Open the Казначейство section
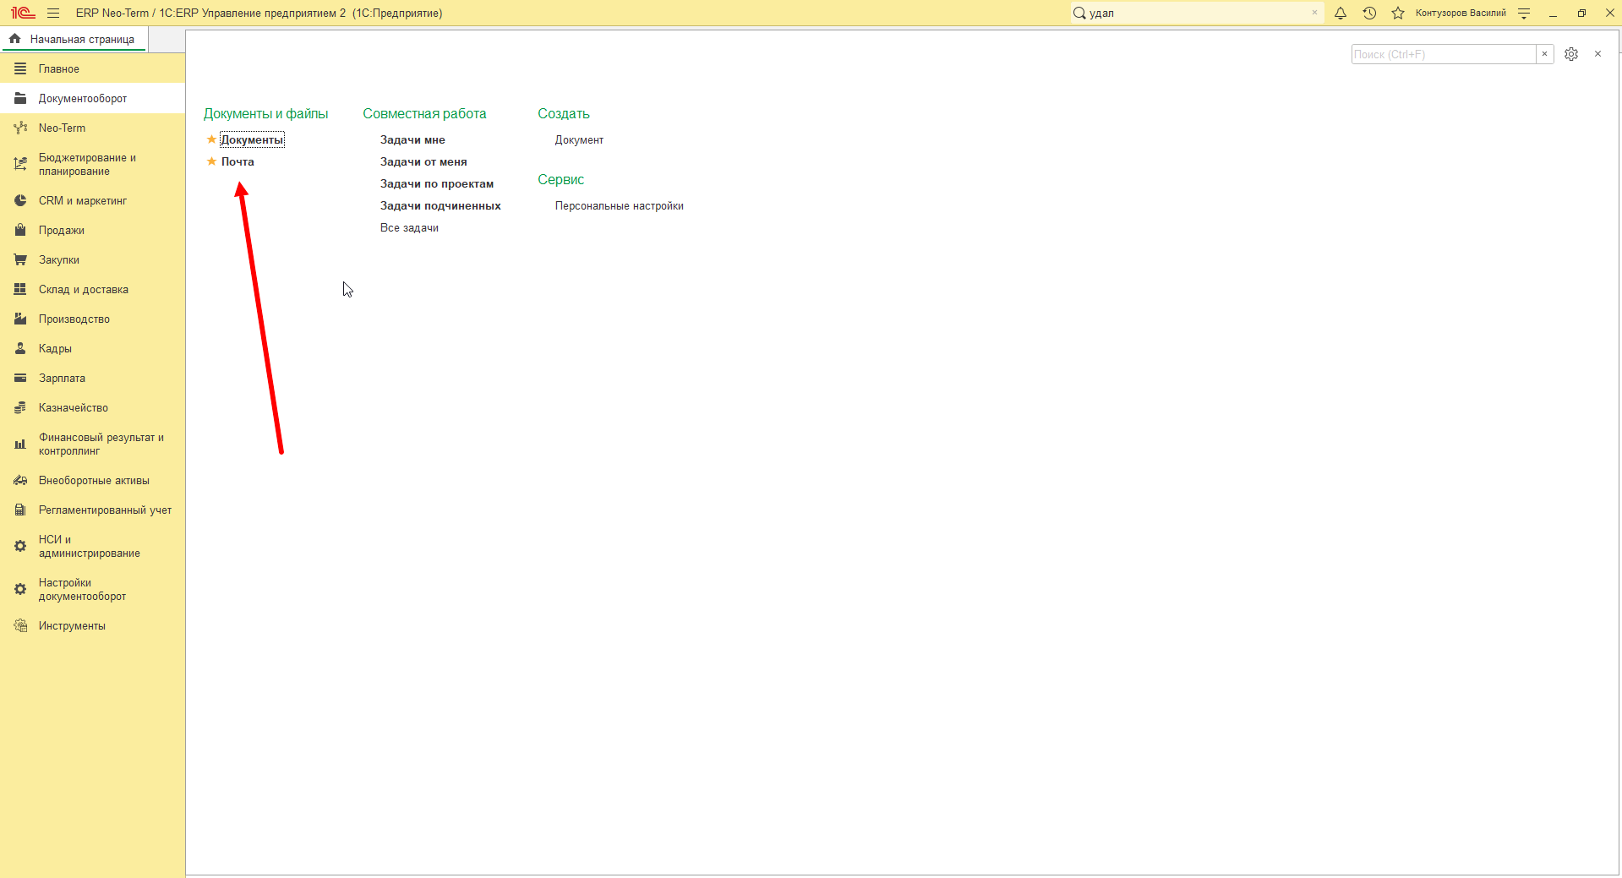 coord(92,407)
